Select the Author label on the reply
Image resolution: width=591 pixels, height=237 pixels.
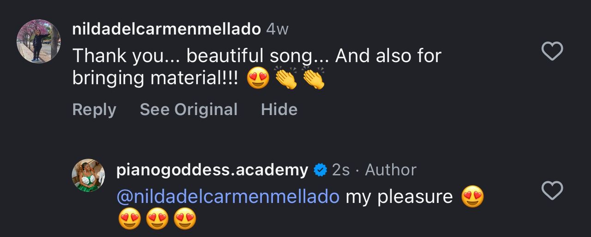click(x=391, y=170)
